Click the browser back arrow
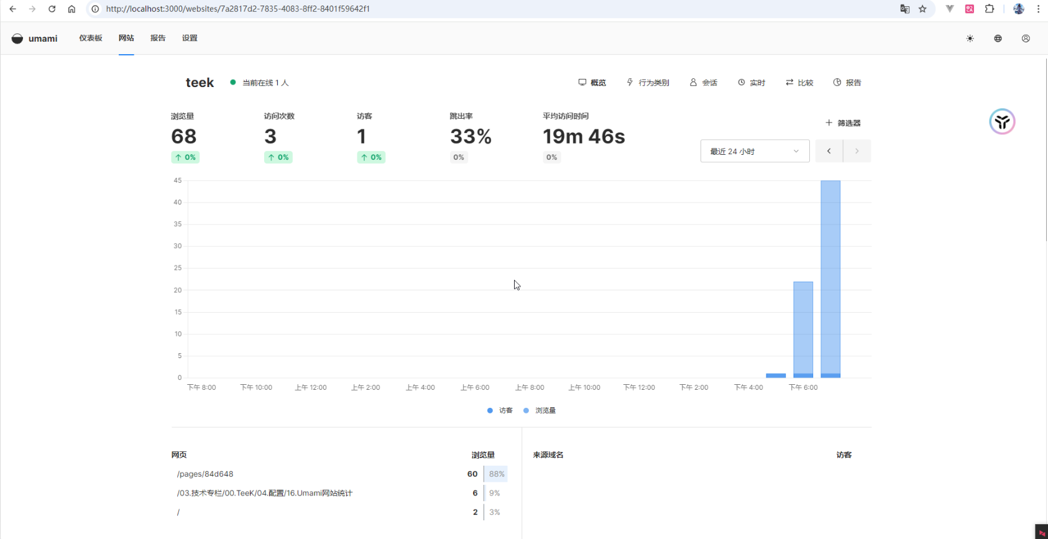Screen dimensions: 1048x539 pyautogui.click(x=12, y=9)
